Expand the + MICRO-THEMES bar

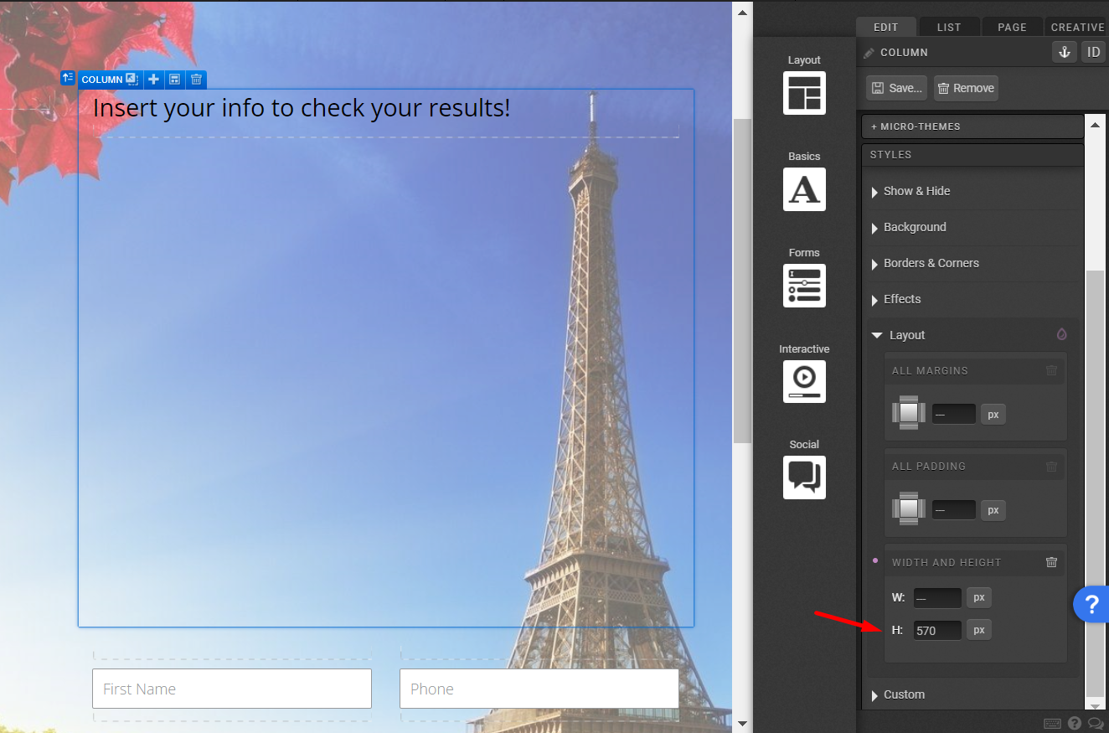[x=972, y=126]
